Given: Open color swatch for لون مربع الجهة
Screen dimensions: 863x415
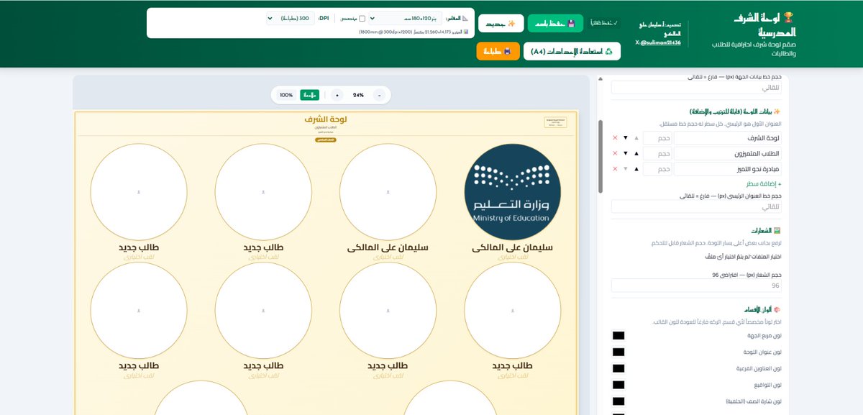Looking at the screenshot, I should pos(618,336).
